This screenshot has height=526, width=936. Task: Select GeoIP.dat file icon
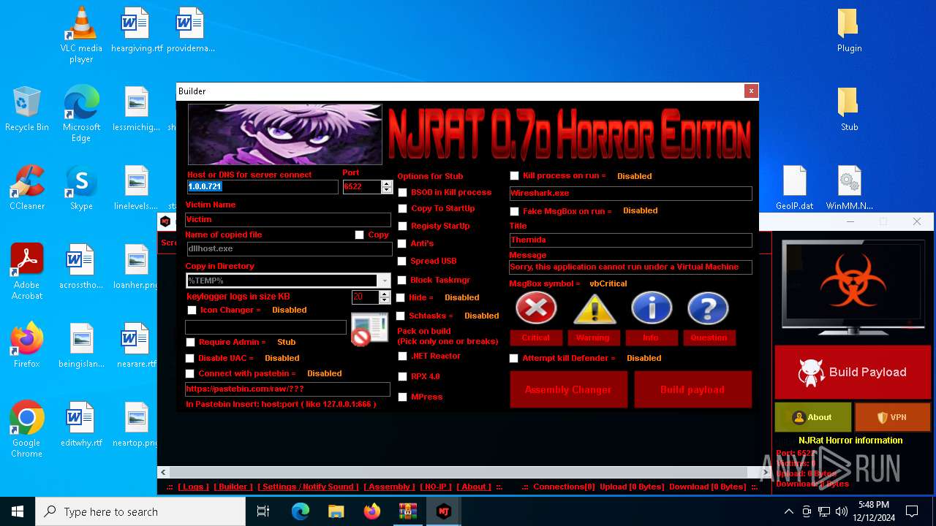(x=795, y=188)
